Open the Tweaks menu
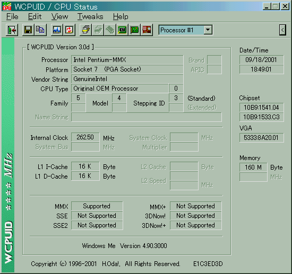292x274 pixels. point(90,16)
